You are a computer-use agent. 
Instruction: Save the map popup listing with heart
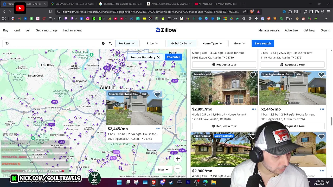point(157,95)
